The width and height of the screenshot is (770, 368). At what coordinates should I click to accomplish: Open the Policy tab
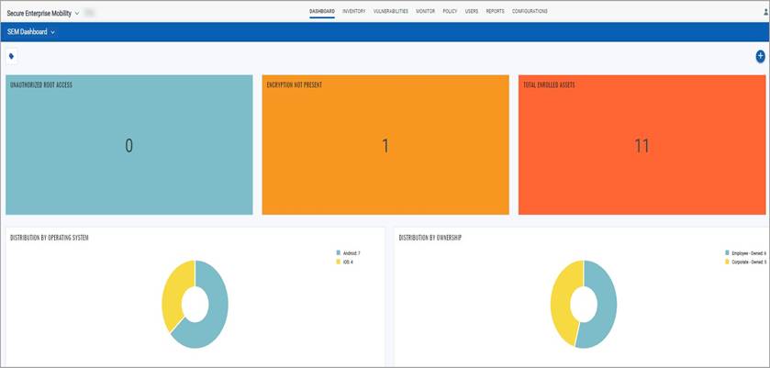tap(450, 11)
